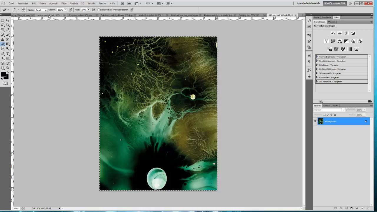Toggle visibility eye of Hintergrund layer
Viewport: 377px width, 212px height.
click(x=315, y=121)
